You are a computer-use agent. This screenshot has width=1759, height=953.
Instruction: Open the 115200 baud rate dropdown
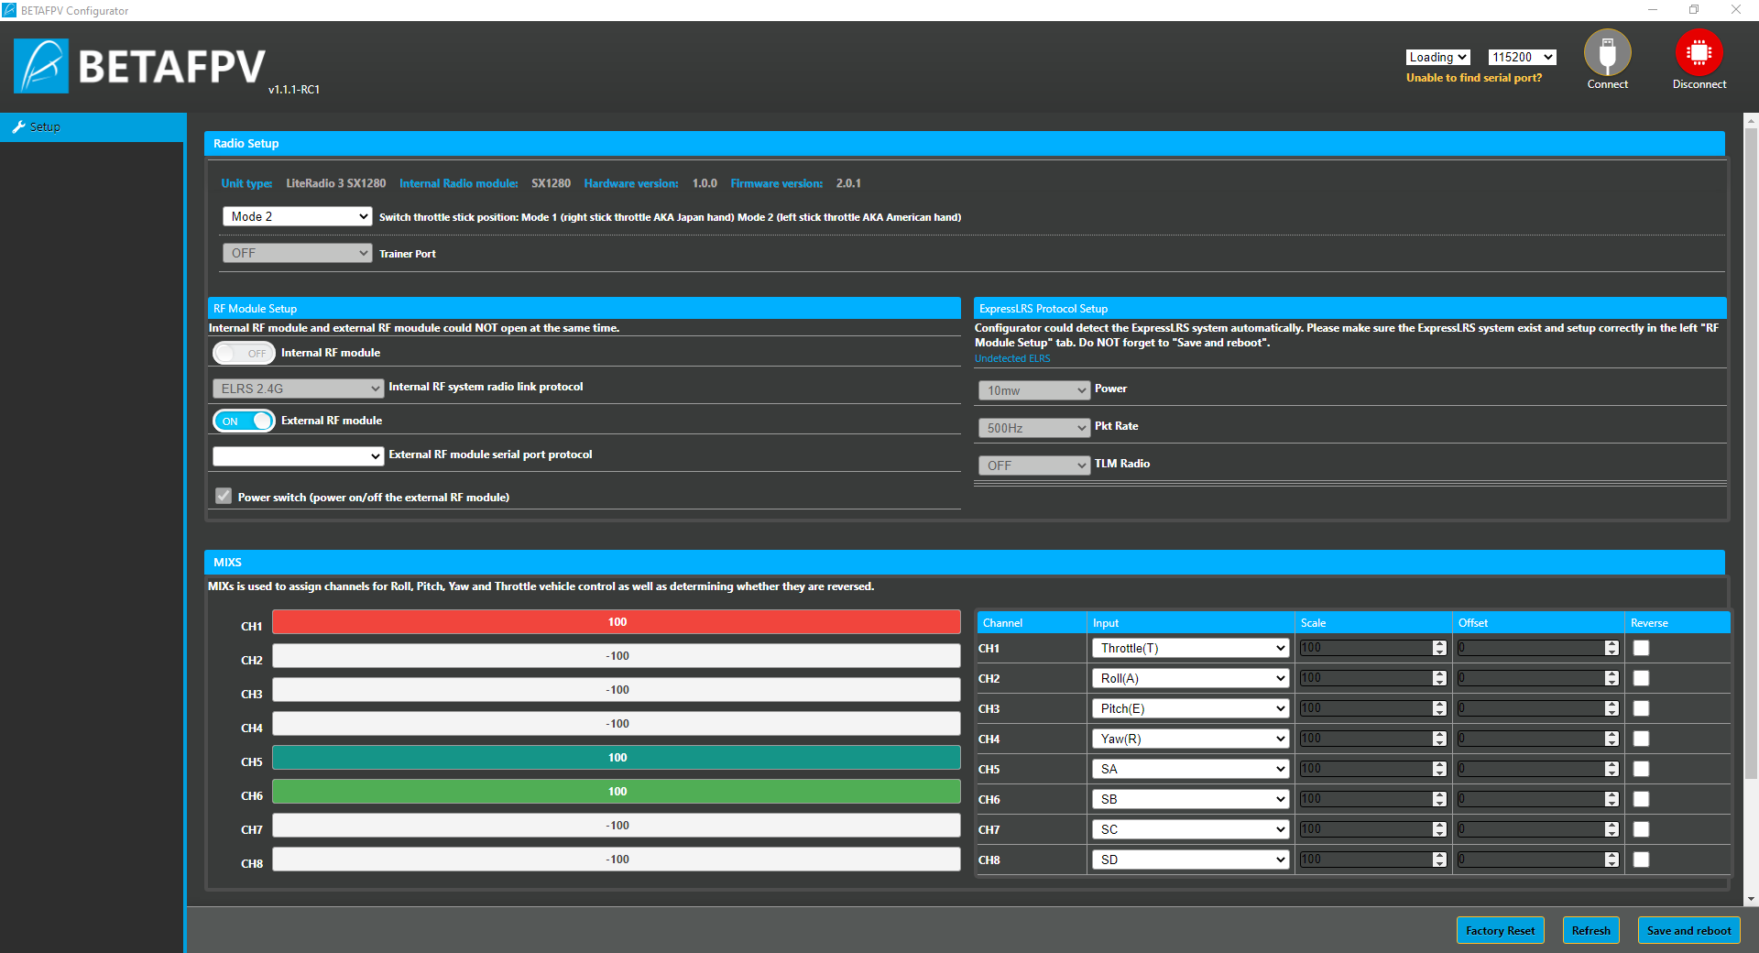click(x=1522, y=57)
